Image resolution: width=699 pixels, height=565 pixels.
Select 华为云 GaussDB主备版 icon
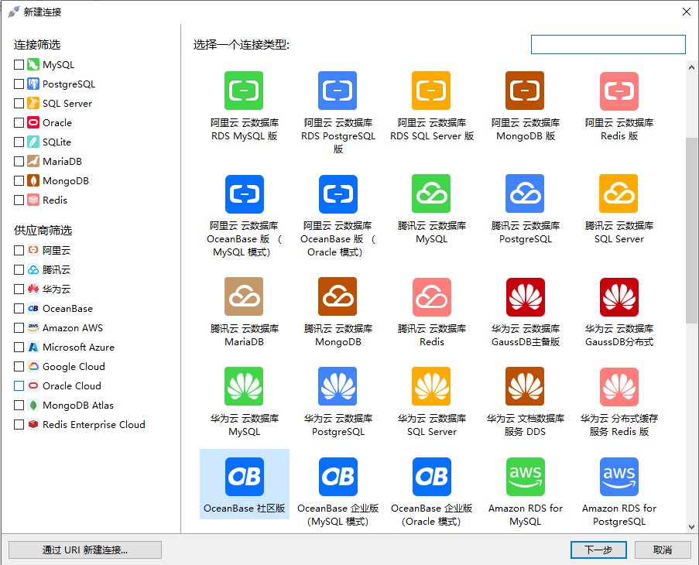(x=526, y=297)
